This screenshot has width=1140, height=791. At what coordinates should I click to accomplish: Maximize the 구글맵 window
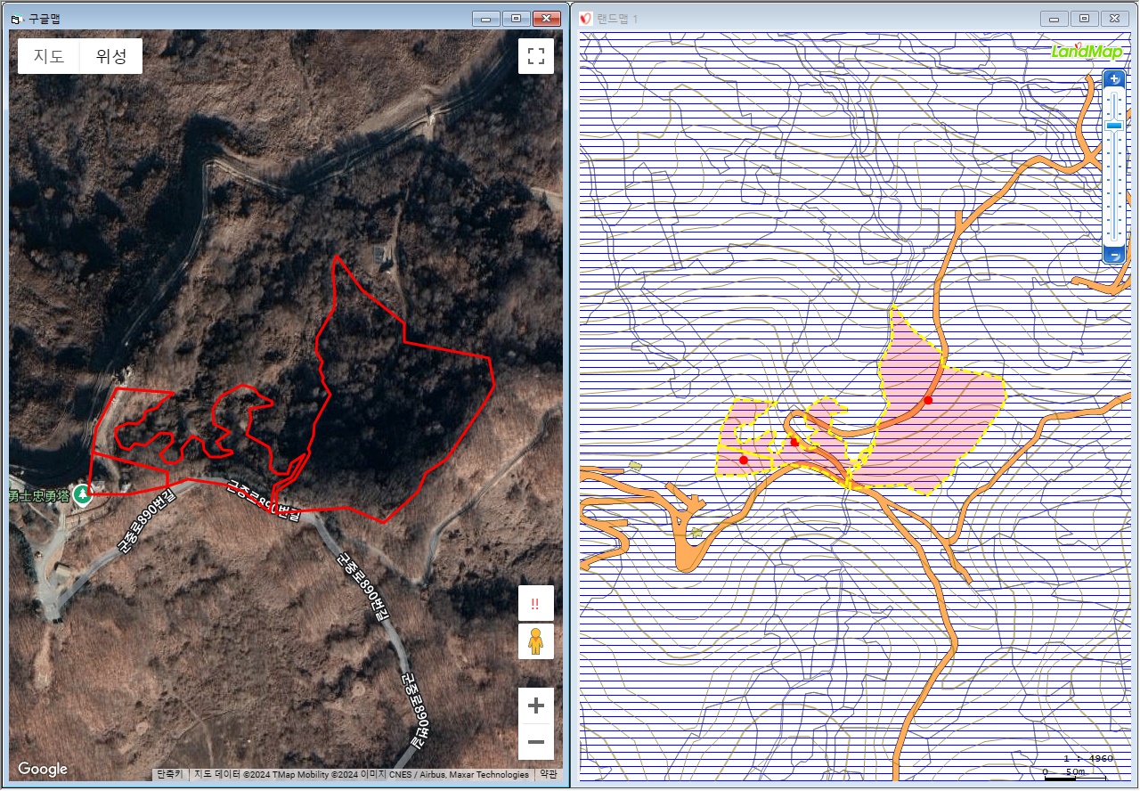(x=515, y=18)
